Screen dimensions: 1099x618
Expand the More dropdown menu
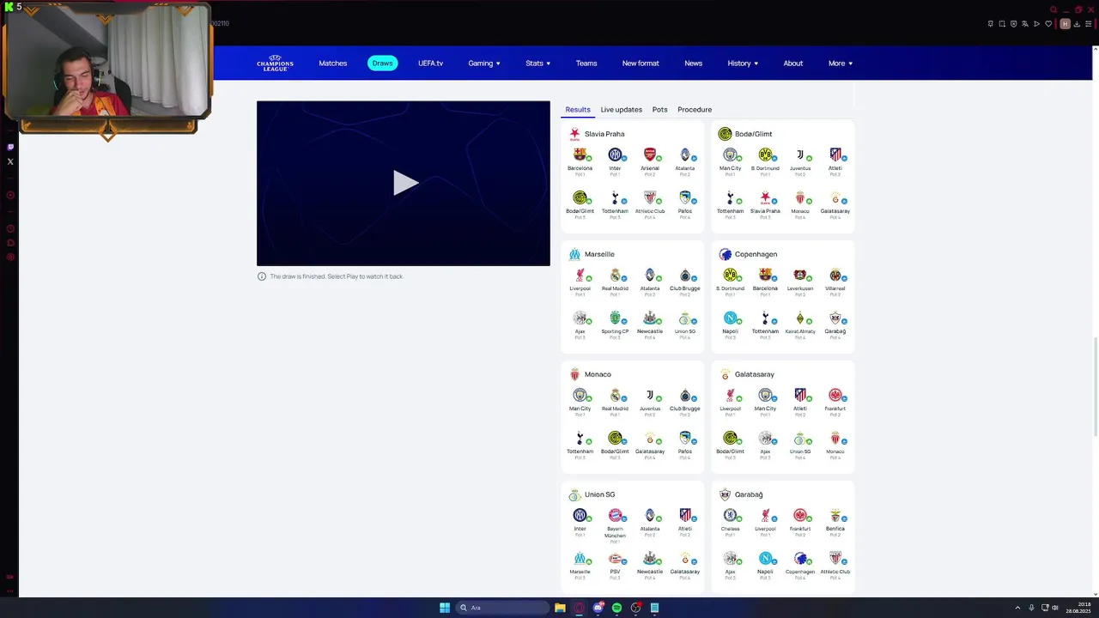[841, 63]
